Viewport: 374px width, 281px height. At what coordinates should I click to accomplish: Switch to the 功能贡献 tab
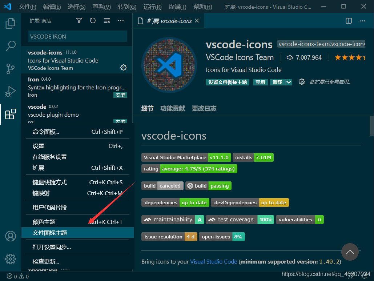(x=173, y=109)
